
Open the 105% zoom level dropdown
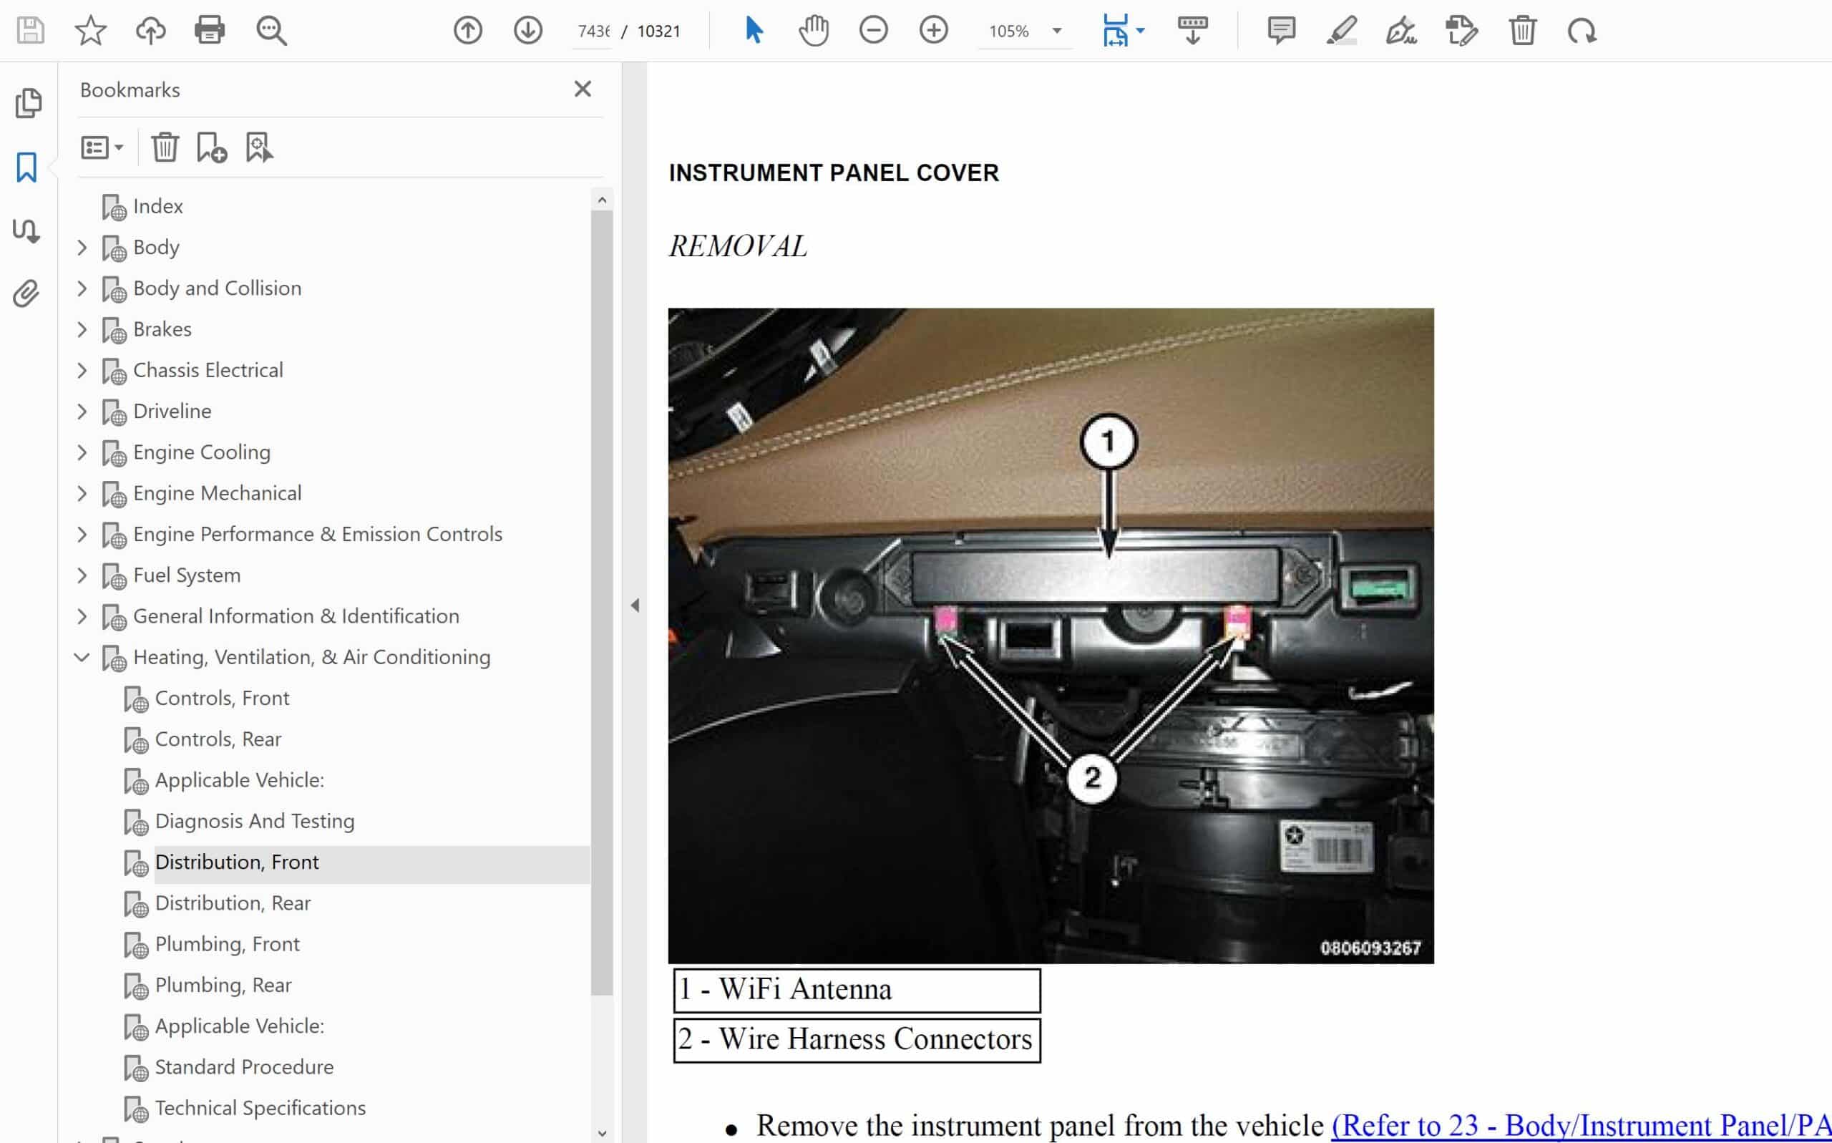[1056, 31]
